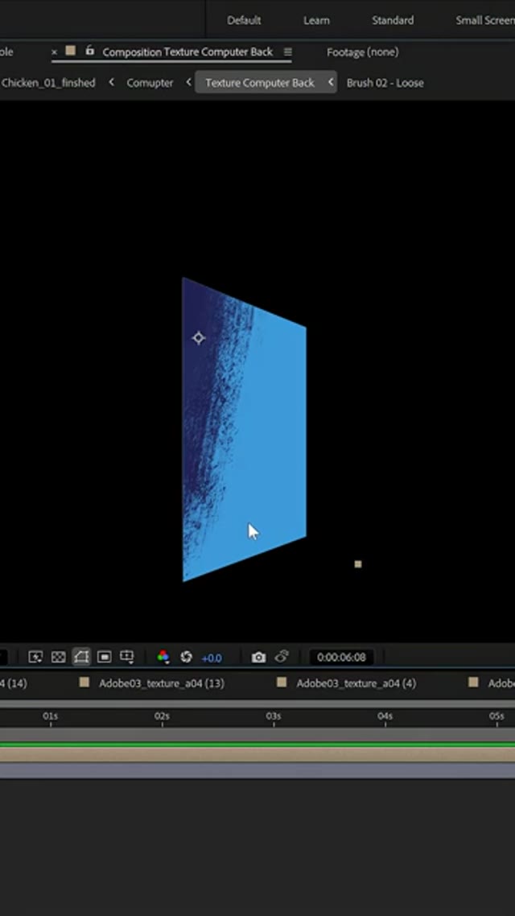Viewport: 515px width, 916px height.
Task: Open the composition panel hamburger menu
Action: pos(288,52)
